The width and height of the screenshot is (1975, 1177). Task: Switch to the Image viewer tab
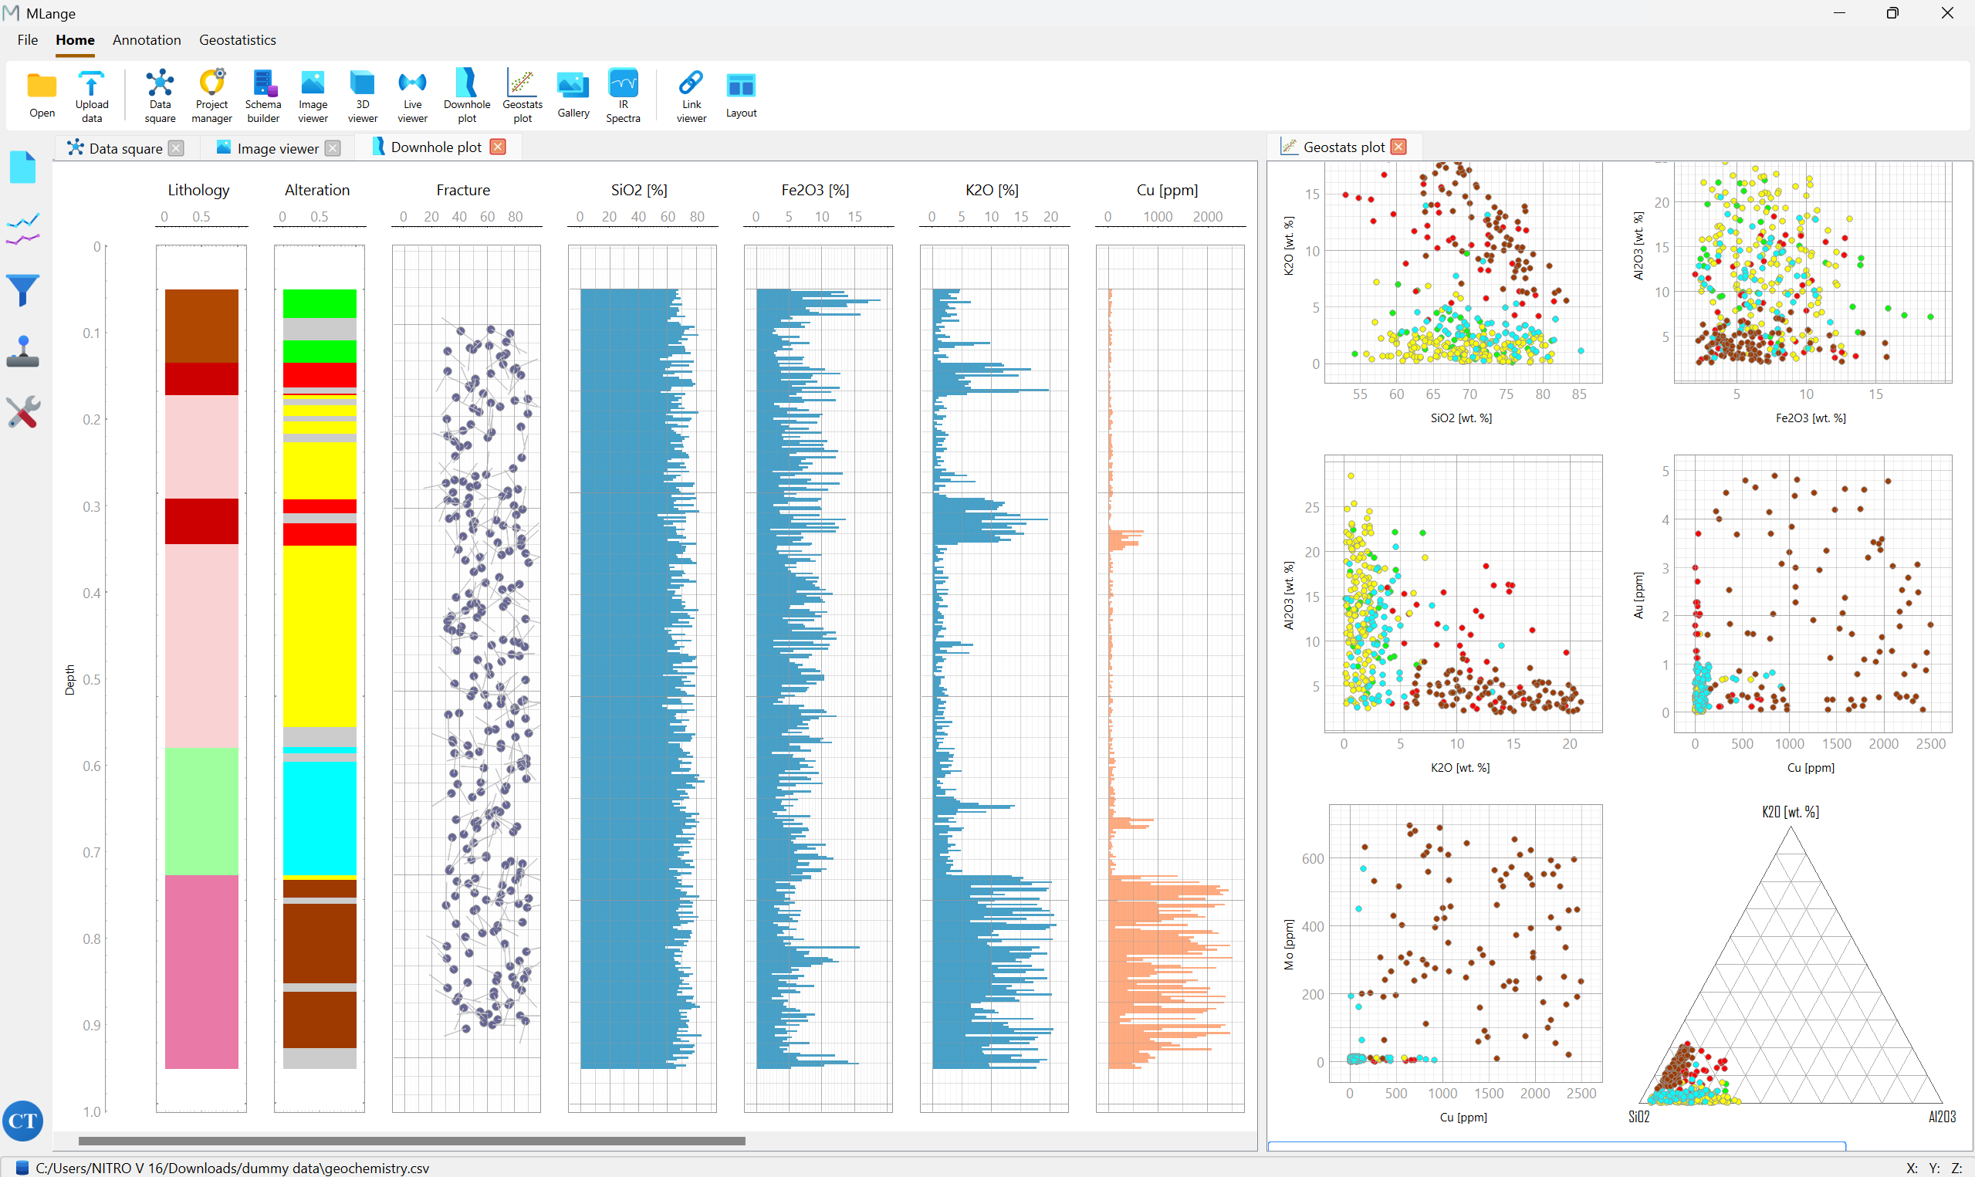point(277,148)
